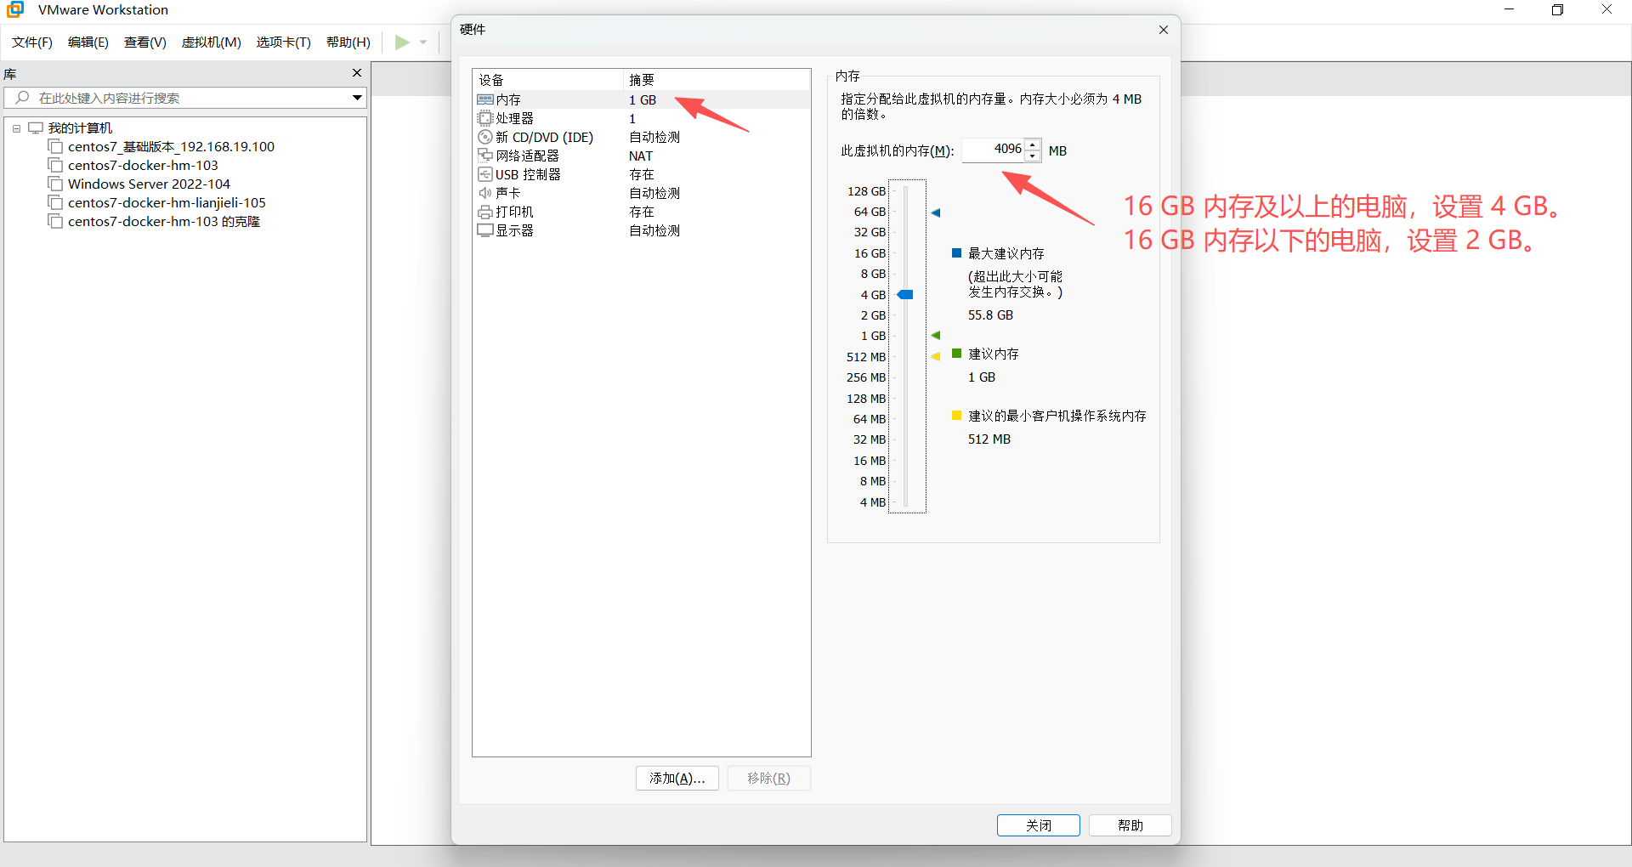
Task: Select centos7-docker-hm-103 的克隆 virtual machine
Action: pyautogui.click(x=164, y=221)
